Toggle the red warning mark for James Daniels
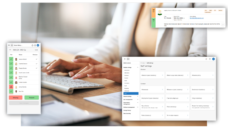 click(x=11, y=87)
